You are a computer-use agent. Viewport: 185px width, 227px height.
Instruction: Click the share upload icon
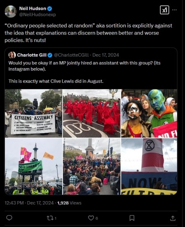173,218
